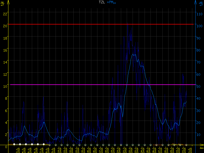
Task: Click the red horizontal limit line
Action: click(76, 24)
